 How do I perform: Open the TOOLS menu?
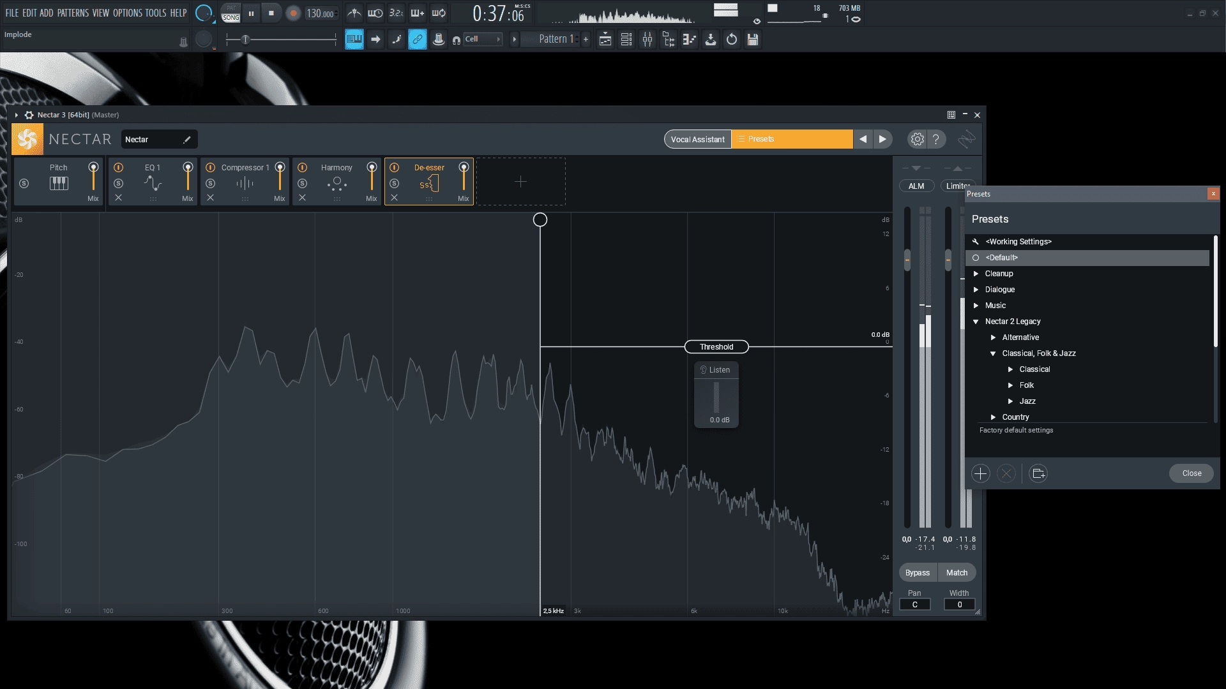pyautogui.click(x=156, y=13)
